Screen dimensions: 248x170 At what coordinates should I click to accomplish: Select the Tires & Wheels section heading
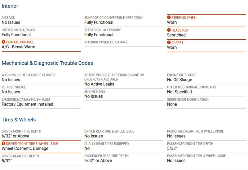point(19,120)
